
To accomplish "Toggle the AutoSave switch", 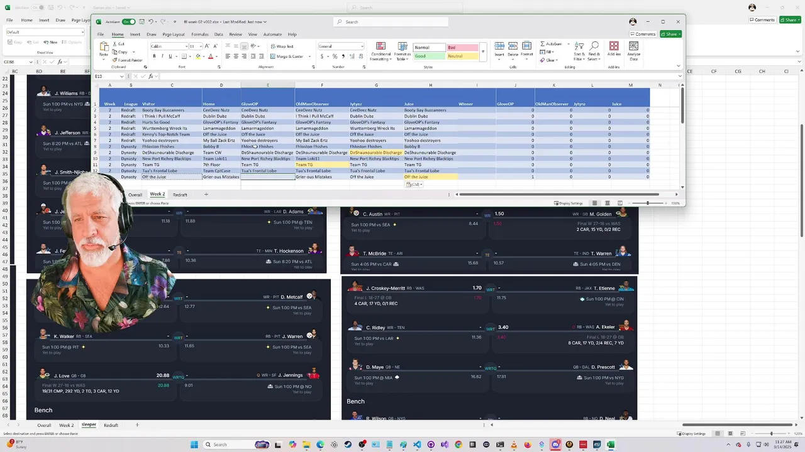I will point(128,22).
